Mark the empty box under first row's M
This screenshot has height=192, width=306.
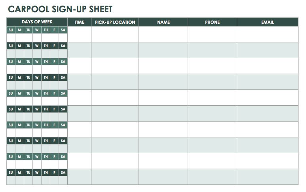click(x=19, y=38)
